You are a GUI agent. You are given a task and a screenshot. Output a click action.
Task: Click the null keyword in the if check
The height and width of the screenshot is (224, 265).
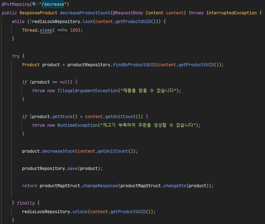[65, 82]
